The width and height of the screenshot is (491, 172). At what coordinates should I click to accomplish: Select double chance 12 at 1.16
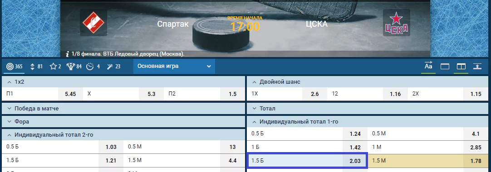[x=368, y=94]
